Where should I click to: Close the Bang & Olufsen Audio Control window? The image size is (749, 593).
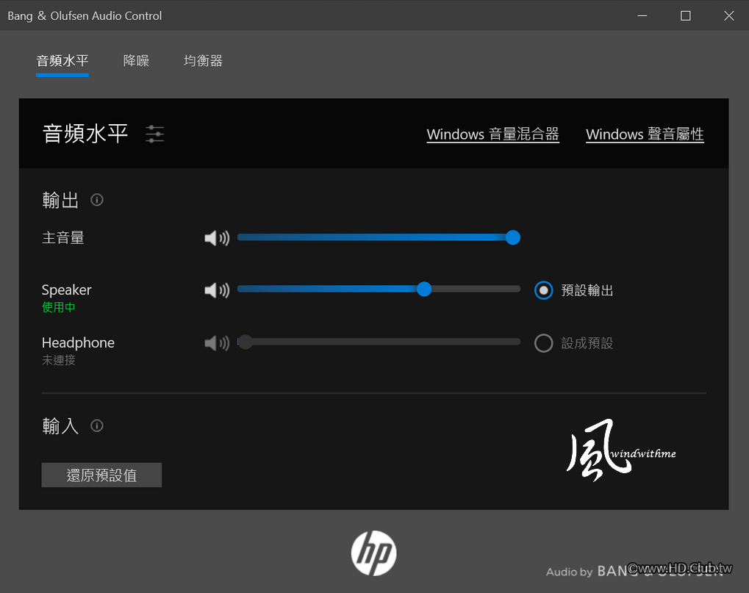pos(728,15)
